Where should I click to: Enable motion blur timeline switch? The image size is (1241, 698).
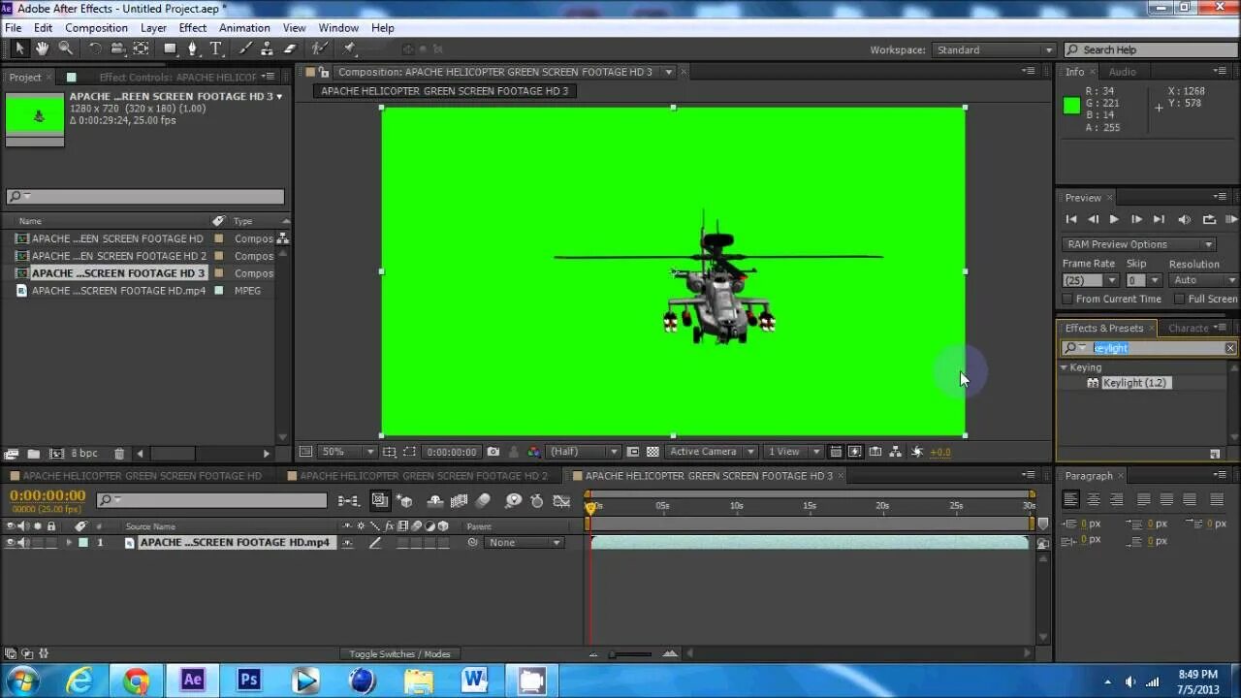click(x=483, y=500)
